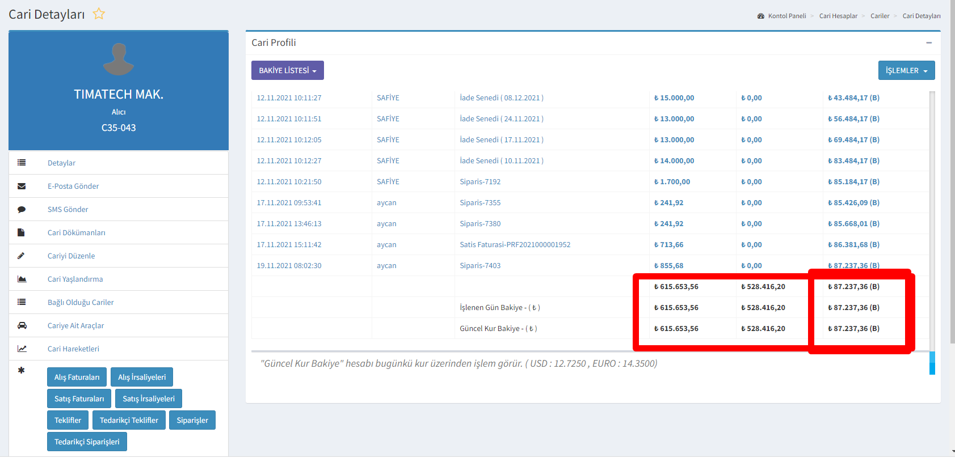Viewport: 955px width, 458px height.
Task: Click the file icon for Cari Dökümanları
Action: click(22, 232)
